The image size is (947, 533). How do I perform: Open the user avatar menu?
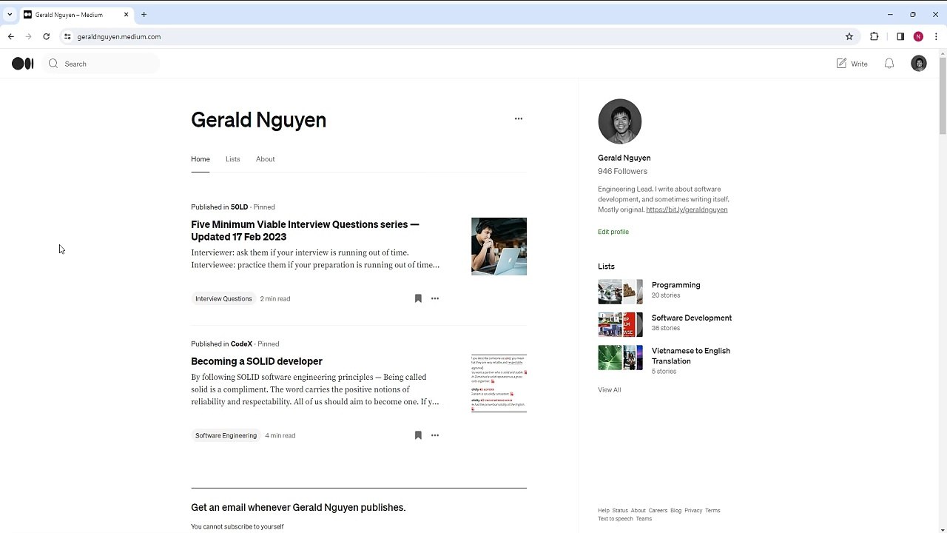[x=919, y=64]
